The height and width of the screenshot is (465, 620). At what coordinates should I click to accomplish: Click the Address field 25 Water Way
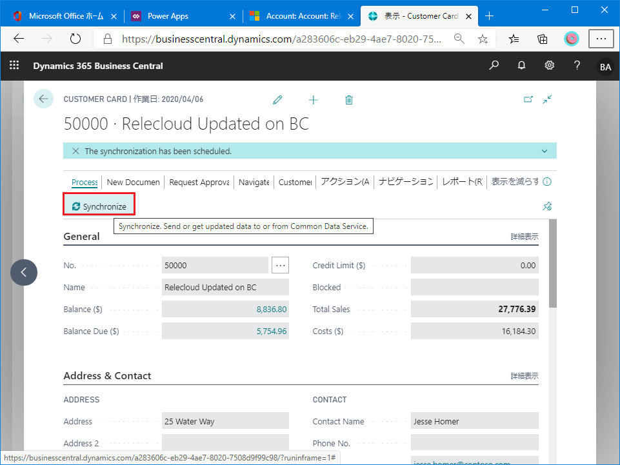(x=225, y=421)
